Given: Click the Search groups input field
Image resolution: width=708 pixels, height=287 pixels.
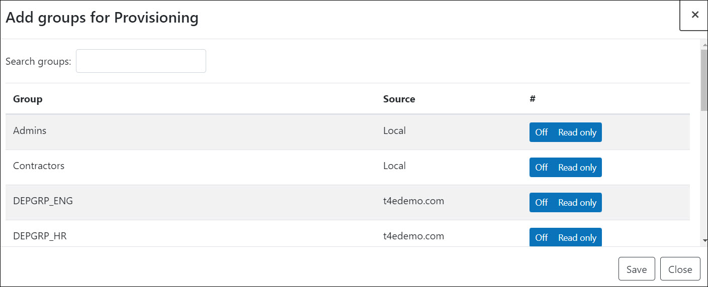Looking at the screenshot, I should tap(141, 61).
